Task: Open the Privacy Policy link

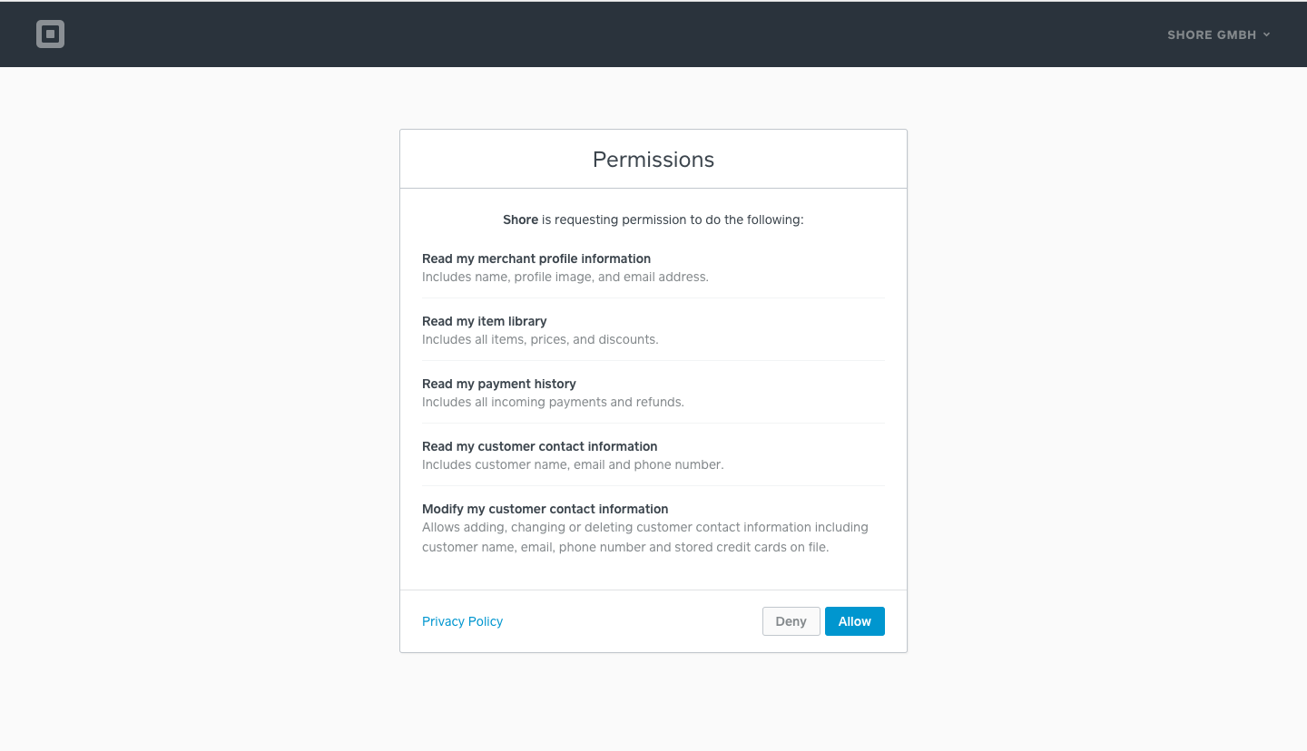Action: click(x=462, y=621)
